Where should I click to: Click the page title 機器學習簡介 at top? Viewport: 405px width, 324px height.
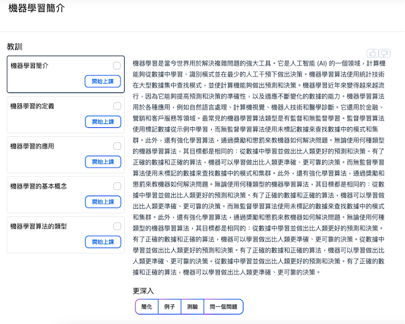coord(36,8)
